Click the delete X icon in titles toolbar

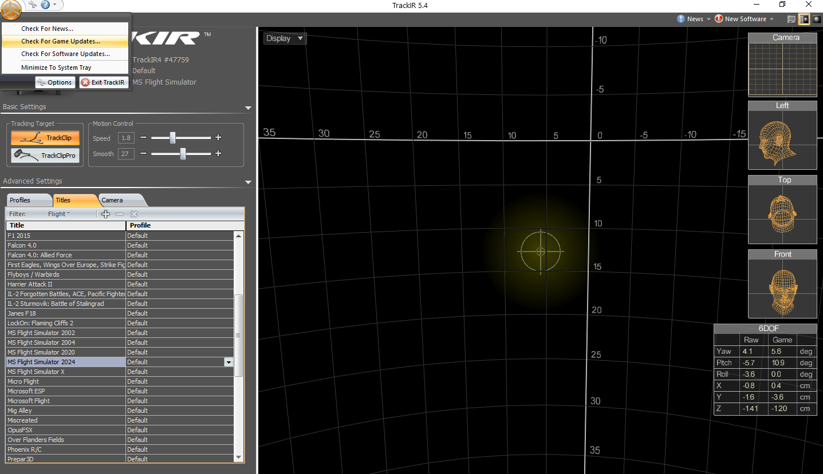point(134,214)
